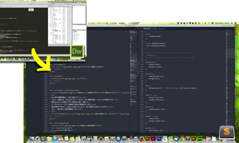Switch to the second inactive css tab
239x143 pixels.
(x=161, y=29)
